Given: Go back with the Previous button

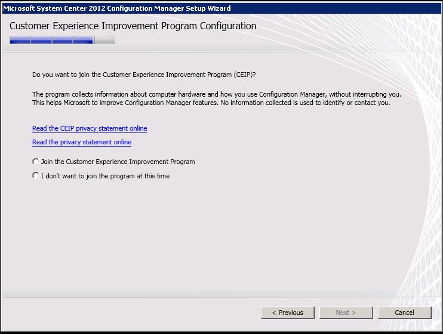Looking at the screenshot, I should tap(288, 313).
